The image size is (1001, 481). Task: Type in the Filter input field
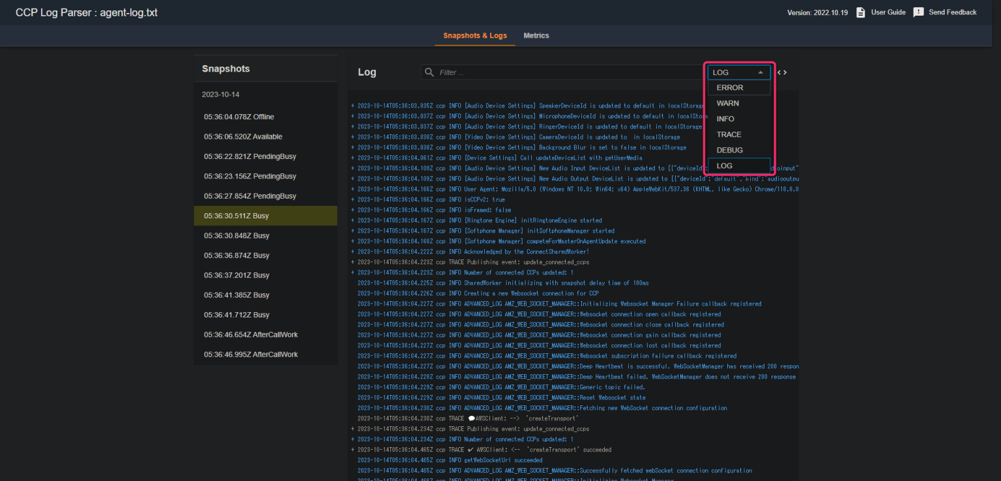pos(573,72)
